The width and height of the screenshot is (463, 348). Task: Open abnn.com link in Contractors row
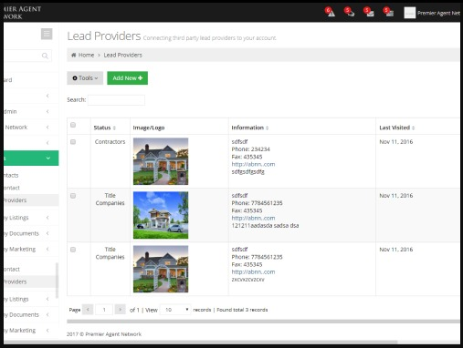(x=253, y=164)
